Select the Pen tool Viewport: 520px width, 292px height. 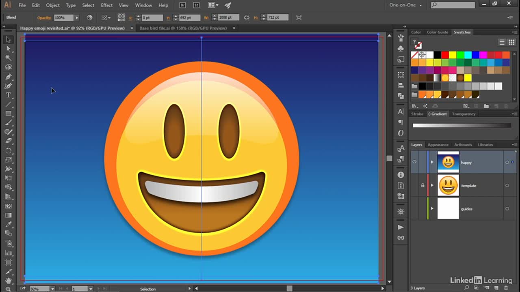8,77
